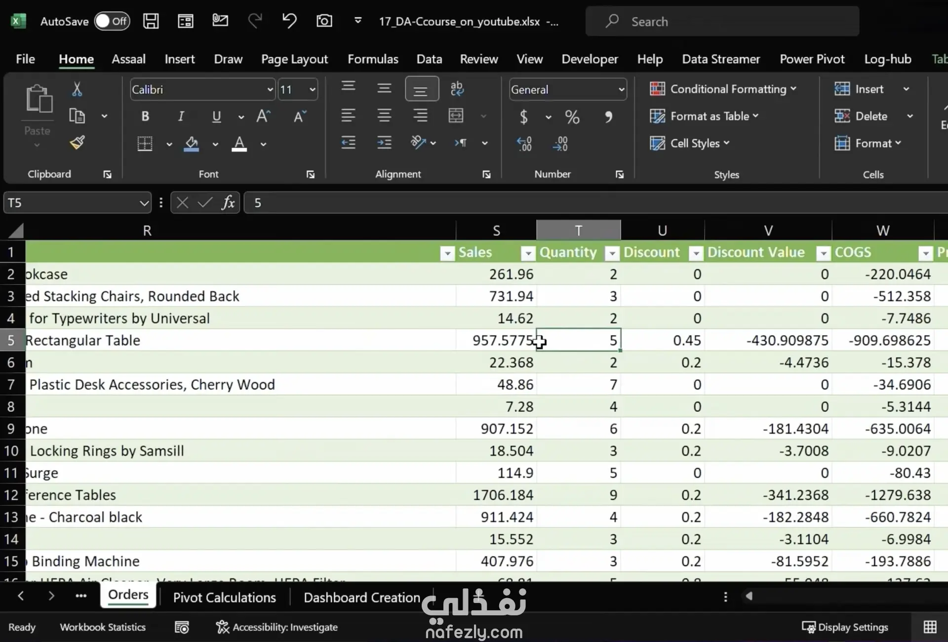Click the Insert Function fx icon
Image resolution: width=948 pixels, height=642 pixels.
coord(228,202)
